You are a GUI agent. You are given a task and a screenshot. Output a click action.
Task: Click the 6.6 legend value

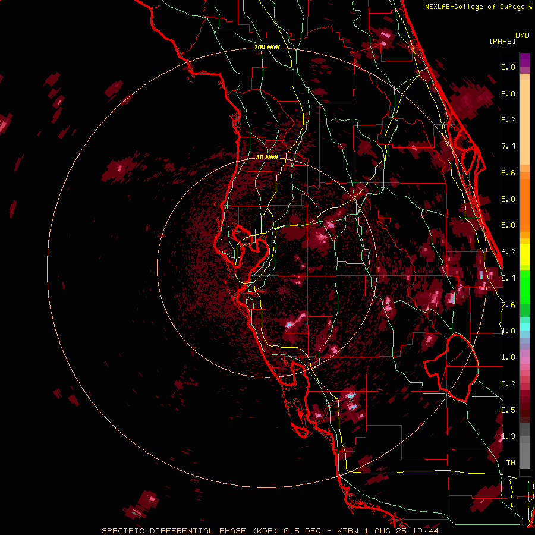(508, 172)
